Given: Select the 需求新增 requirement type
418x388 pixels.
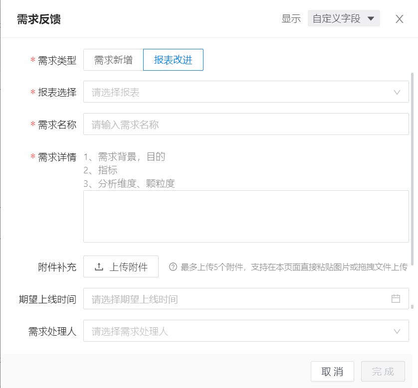Looking at the screenshot, I should tap(113, 60).
